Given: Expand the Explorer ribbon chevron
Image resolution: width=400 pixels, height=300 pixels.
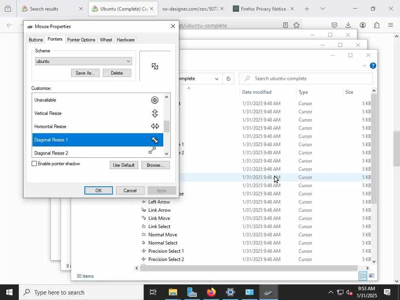Looking at the screenshot, I should tap(364, 66).
